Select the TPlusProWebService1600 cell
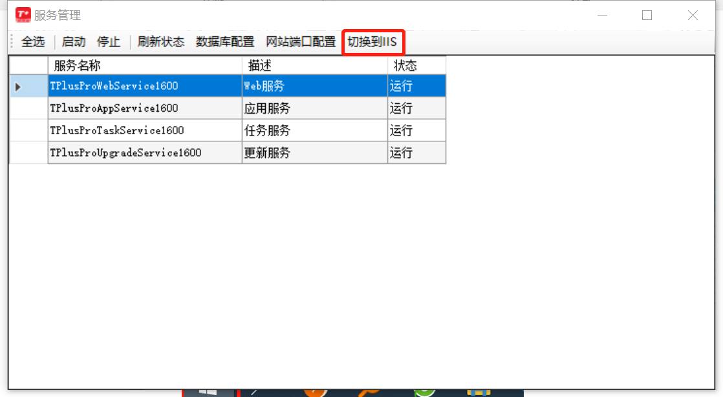 (x=145, y=86)
